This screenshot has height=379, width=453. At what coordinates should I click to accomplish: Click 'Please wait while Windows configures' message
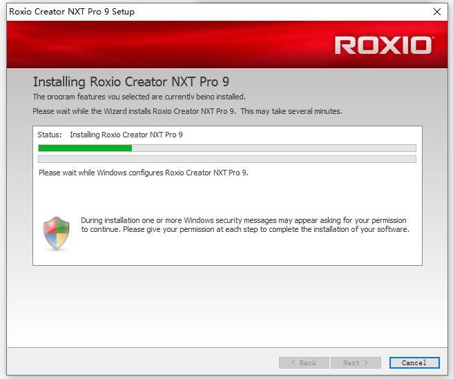(x=144, y=173)
